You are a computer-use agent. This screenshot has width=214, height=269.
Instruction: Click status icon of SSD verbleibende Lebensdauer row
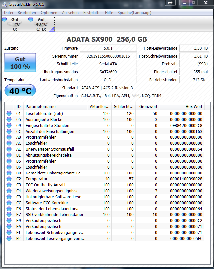(x=9, y=214)
